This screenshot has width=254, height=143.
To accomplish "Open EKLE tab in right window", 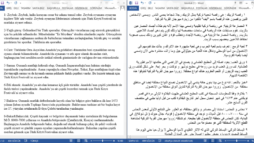I will coord(150,8).
